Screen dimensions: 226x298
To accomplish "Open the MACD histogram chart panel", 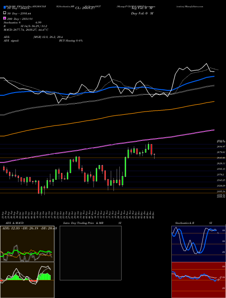I will [x=27, y=280].
